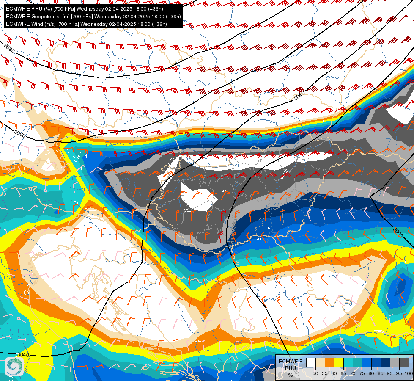The image size is (414, 381).
Task: Select the Geopotential (m) 700 hPa title line
Action: [x=93, y=17]
